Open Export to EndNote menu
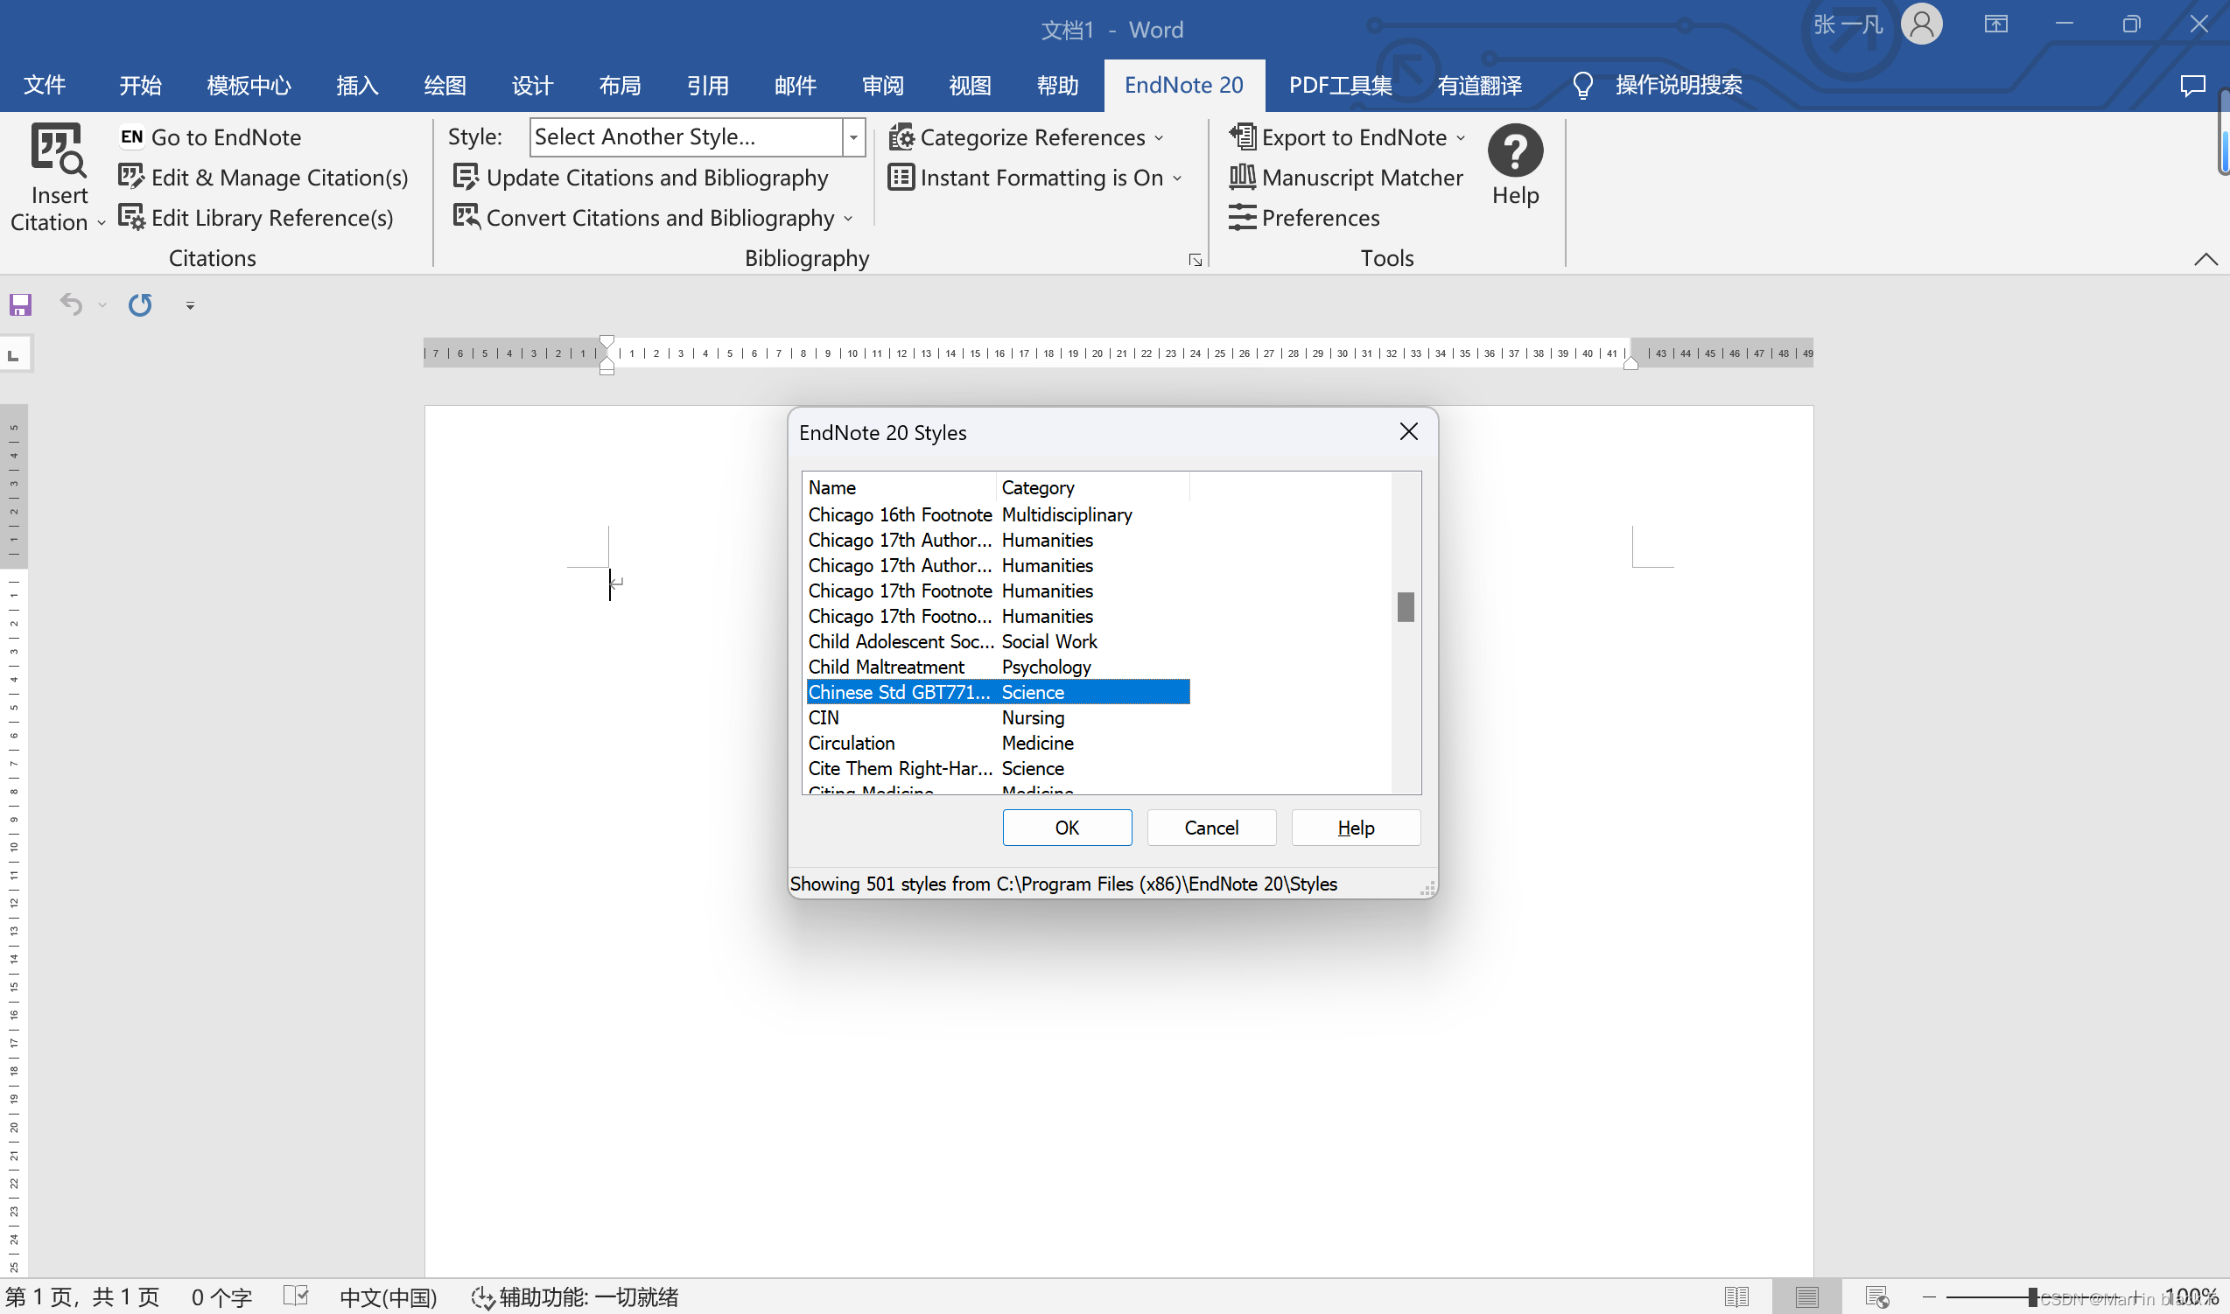This screenshot has width=2230, height=1314. pyautogui.click(x=1347, y=137)
